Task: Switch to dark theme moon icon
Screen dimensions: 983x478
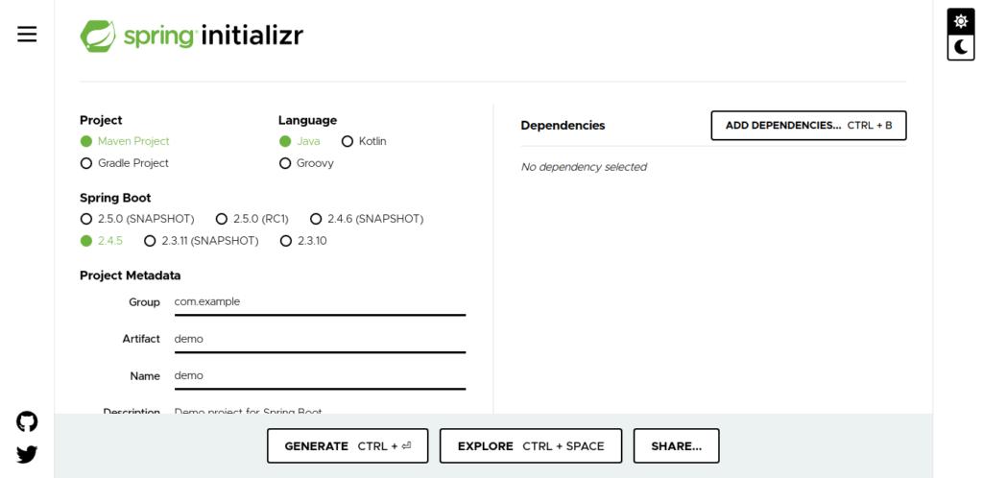Action: click(x=960, y=47)
